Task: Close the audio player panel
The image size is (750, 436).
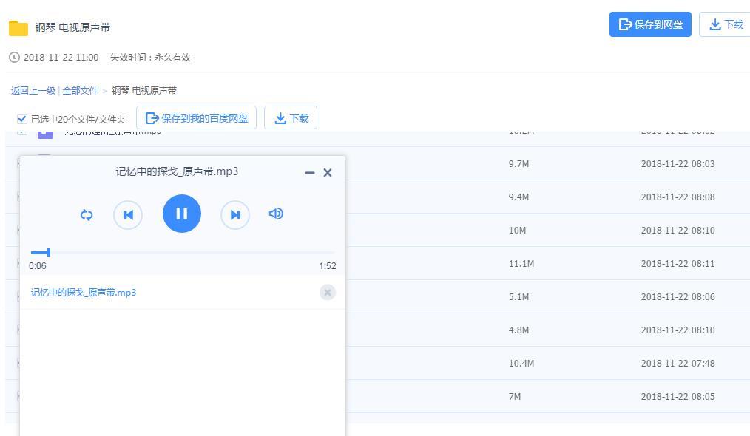Action: (328, 173)
